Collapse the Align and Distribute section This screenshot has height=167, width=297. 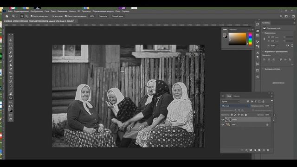(263, 51)
